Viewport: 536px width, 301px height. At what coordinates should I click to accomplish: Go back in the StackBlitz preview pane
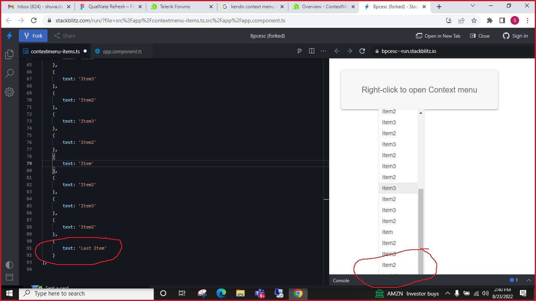[x=337, y=51]
